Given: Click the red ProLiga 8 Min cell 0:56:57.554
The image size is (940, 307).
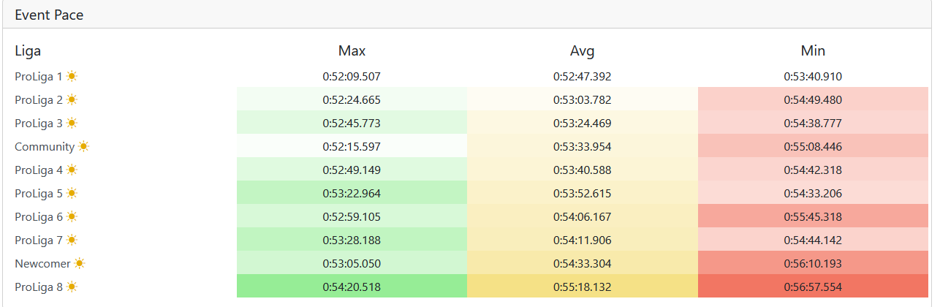Looking at the screenshot, I should point(813,287).
